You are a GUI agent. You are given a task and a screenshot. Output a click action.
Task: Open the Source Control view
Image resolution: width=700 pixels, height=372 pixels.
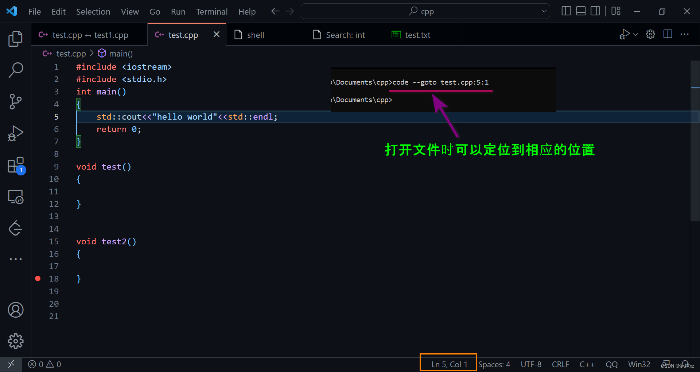tap(15, 101)
